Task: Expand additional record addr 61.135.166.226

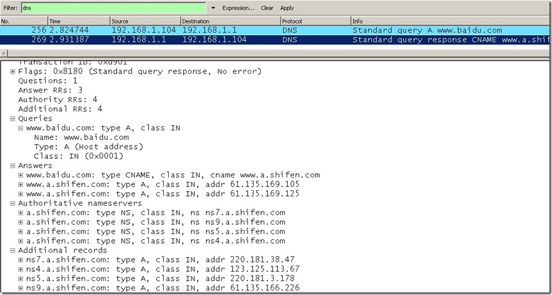Action: 20,289
